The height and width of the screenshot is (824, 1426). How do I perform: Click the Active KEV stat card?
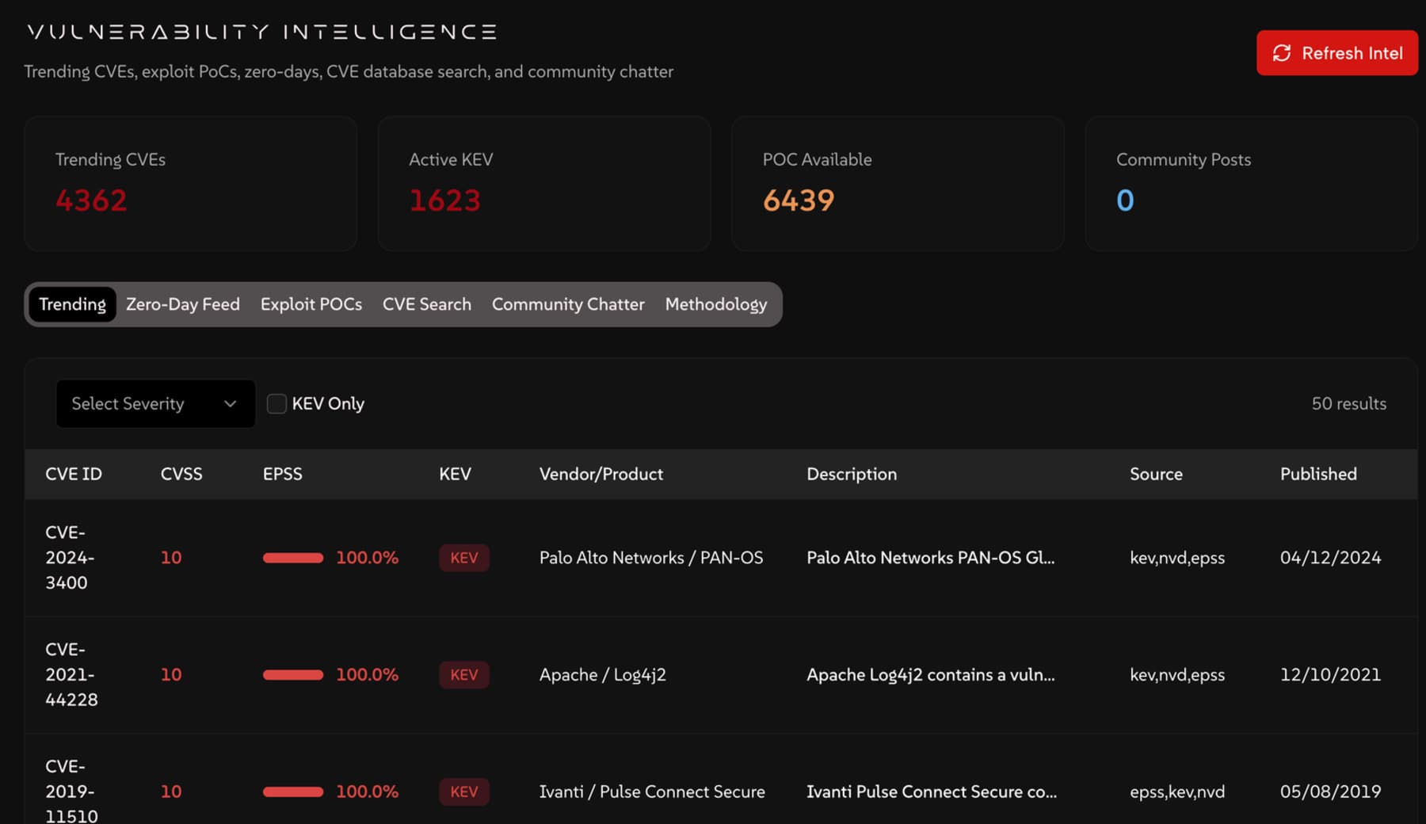point(544,184)
